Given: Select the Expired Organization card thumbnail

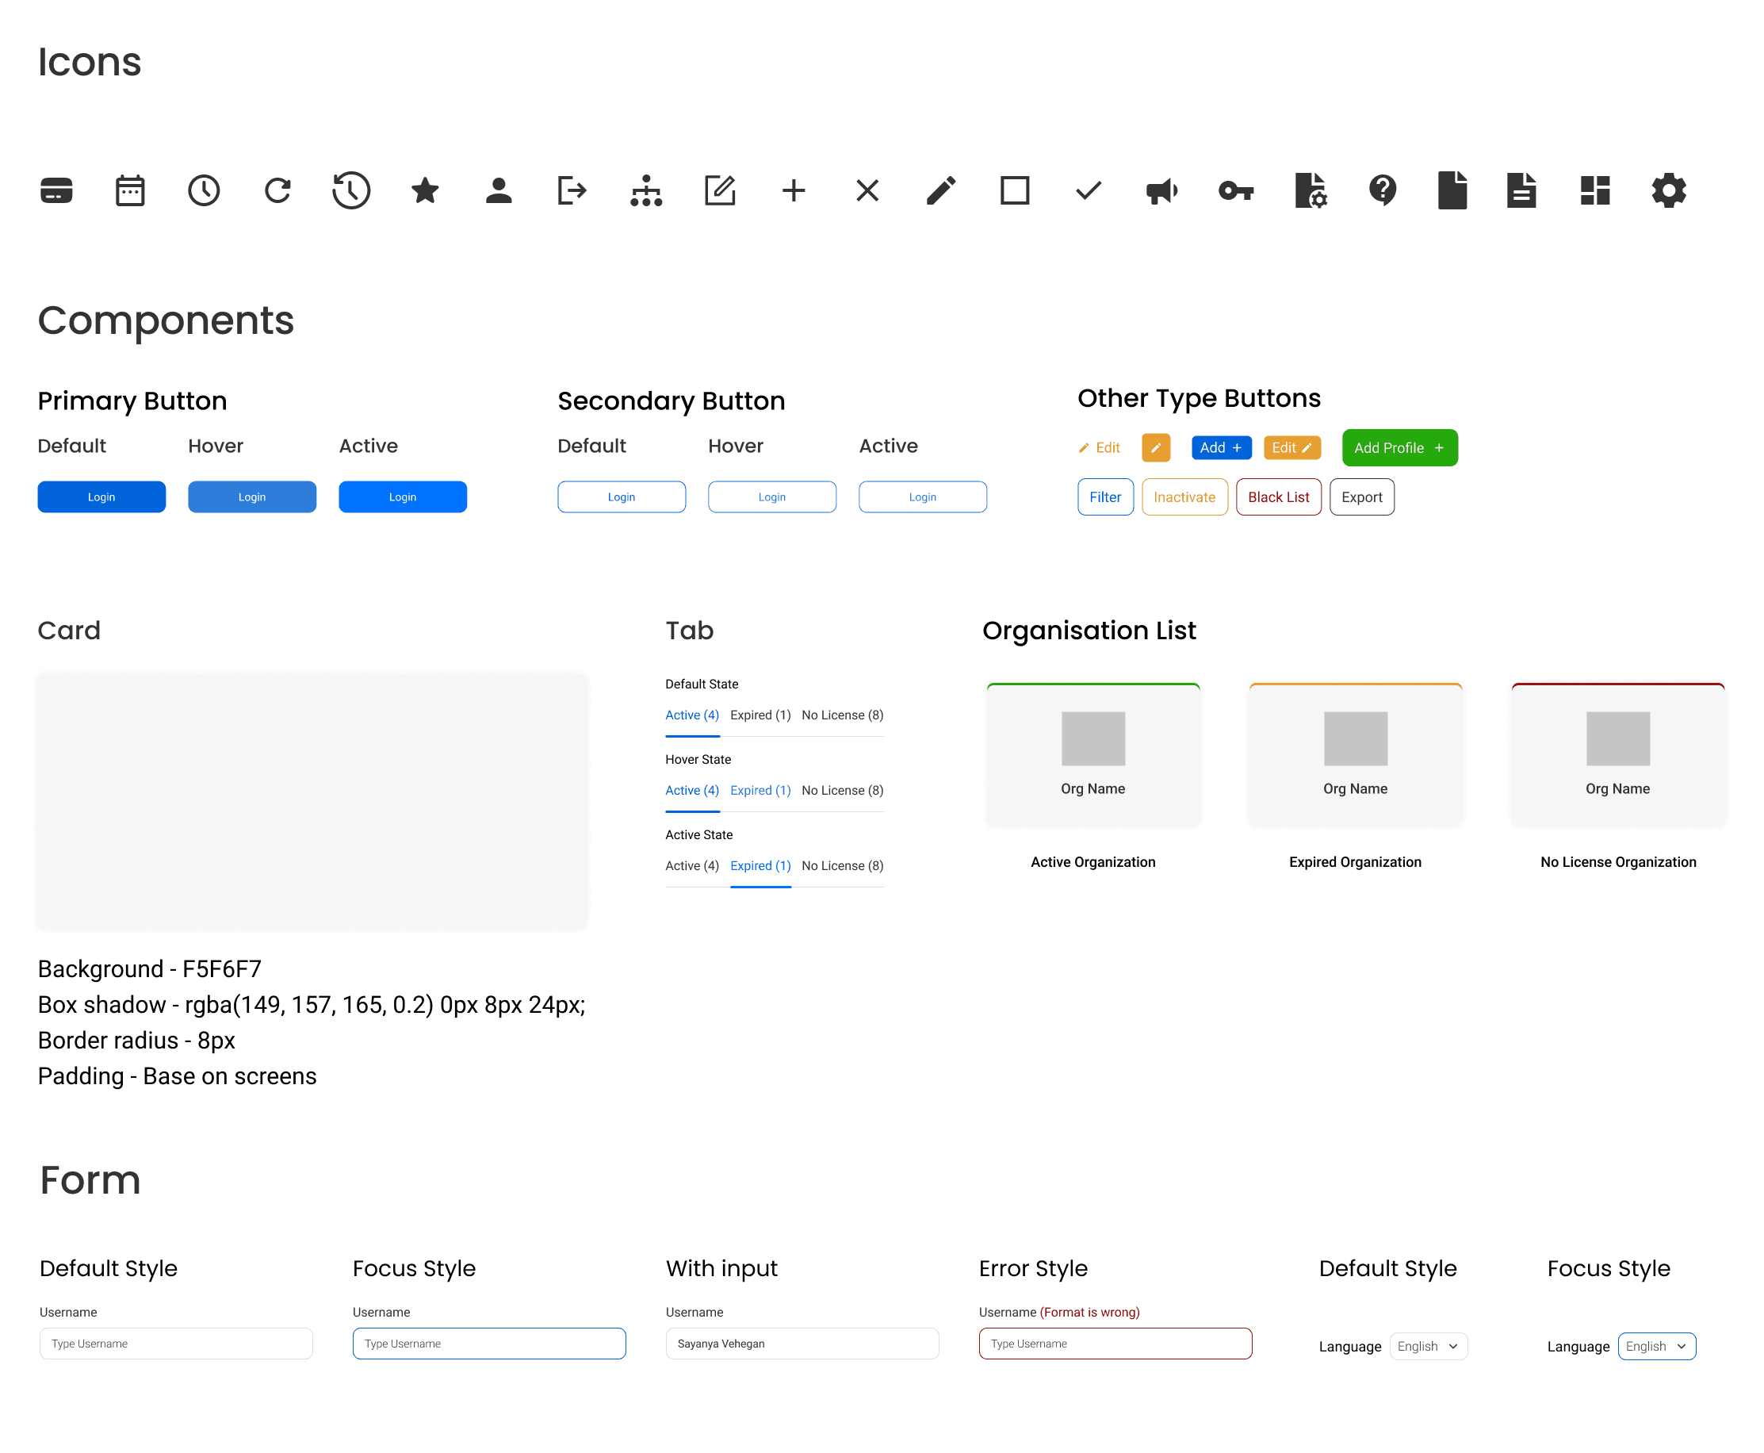Looking at the screenshot, I should click(x=1355, y=738).
